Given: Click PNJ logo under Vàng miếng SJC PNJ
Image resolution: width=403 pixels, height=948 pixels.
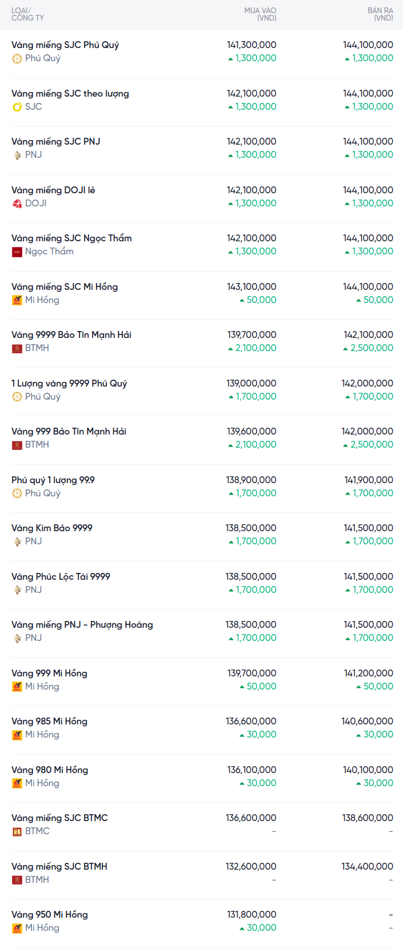Looking at the screenshot, I should point(17,155).
